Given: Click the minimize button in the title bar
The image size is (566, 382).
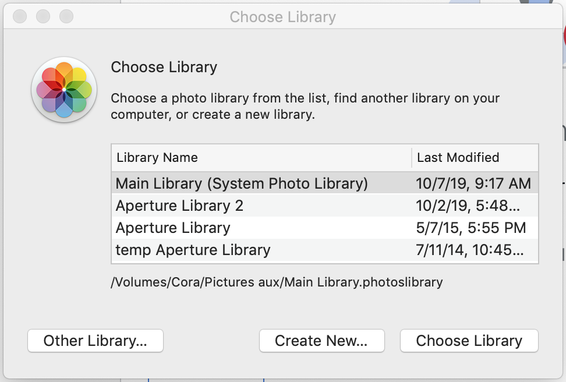Looking at the screenshot, I should (x=43, y=16).
